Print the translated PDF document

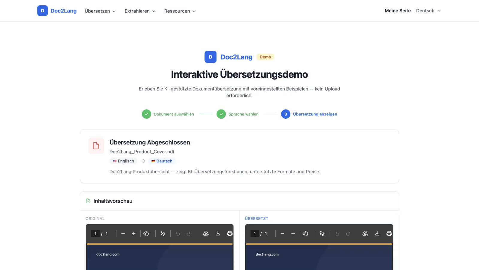click(389, 234)
